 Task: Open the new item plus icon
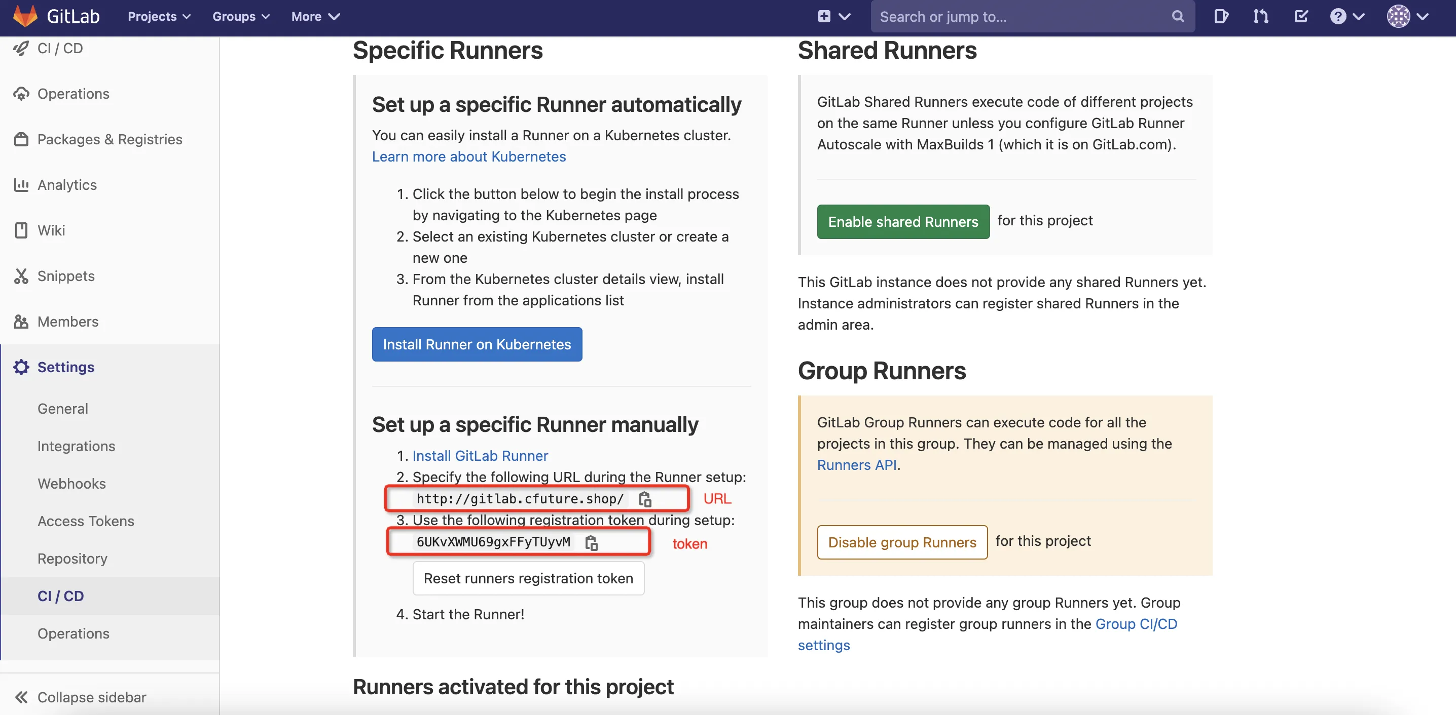[x=824, y=16]
